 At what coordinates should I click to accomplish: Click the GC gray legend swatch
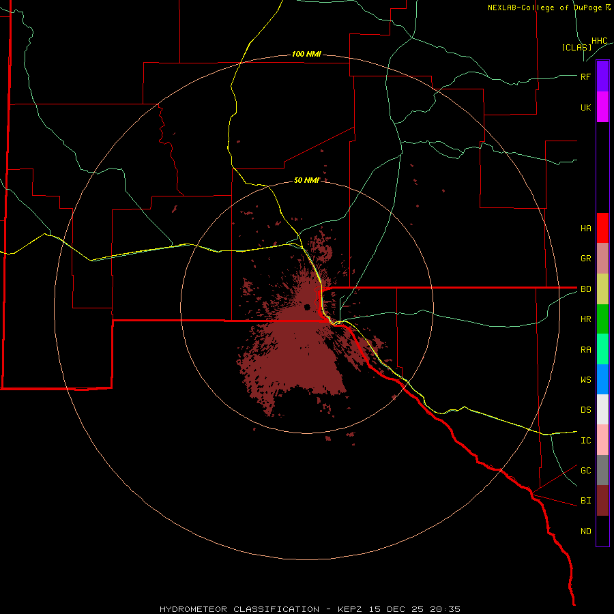pyautogui.click(x=602, y=470)
